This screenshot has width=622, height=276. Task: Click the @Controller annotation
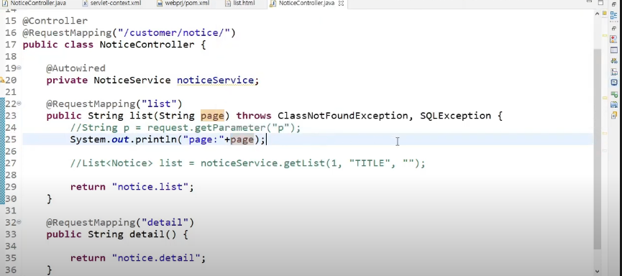(x=55, y=21)
